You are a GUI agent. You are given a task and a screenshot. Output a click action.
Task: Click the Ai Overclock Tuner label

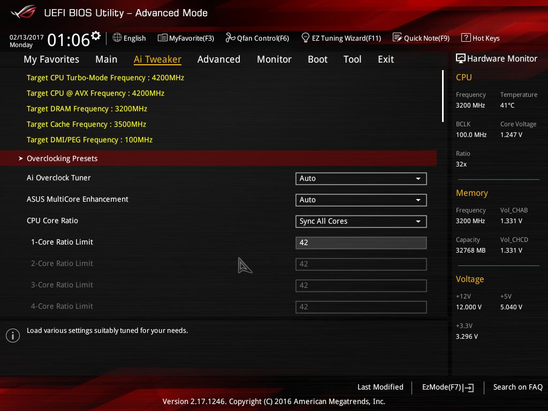pos(59,178)
